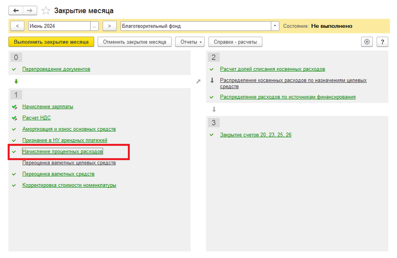Go to previous month with left arrow
Viewport: 397px width, 258px height.
[x=17, y=26]
